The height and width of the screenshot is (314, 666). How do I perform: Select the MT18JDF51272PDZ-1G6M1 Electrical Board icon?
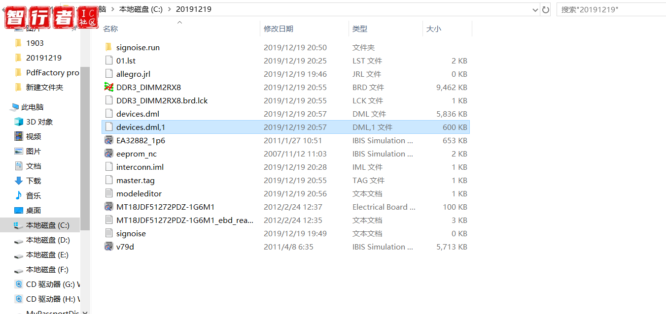pos(109,207)
